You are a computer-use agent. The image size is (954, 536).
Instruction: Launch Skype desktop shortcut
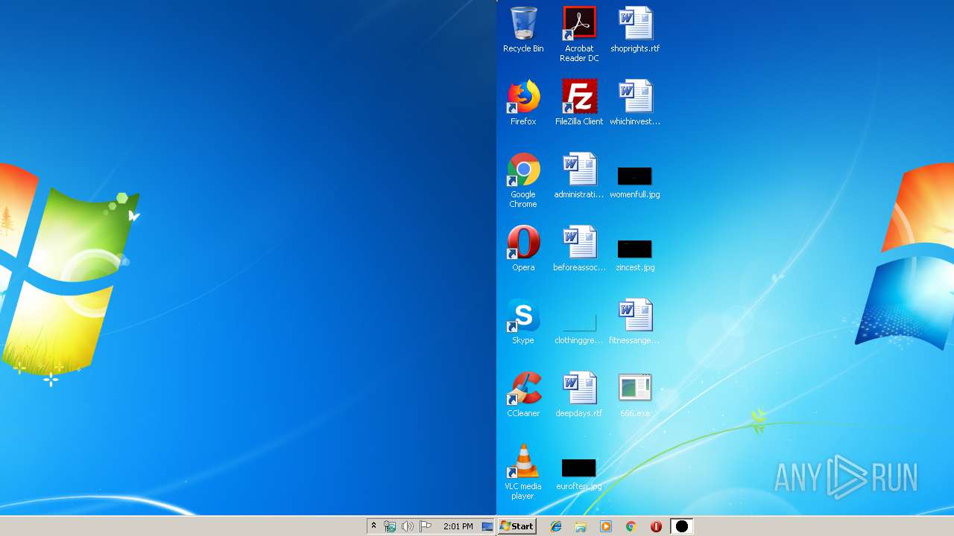(x=523, y=322)
